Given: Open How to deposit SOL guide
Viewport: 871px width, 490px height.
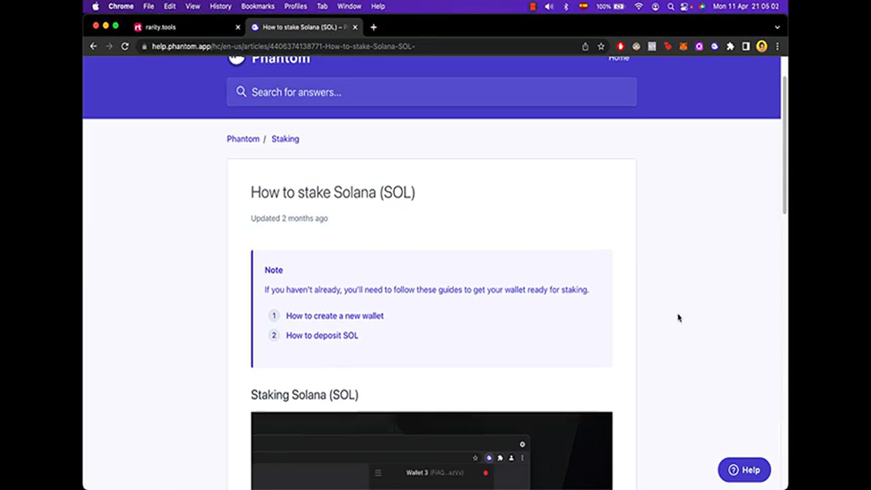Looking at the screenshot, I should [x=322, y=335].
